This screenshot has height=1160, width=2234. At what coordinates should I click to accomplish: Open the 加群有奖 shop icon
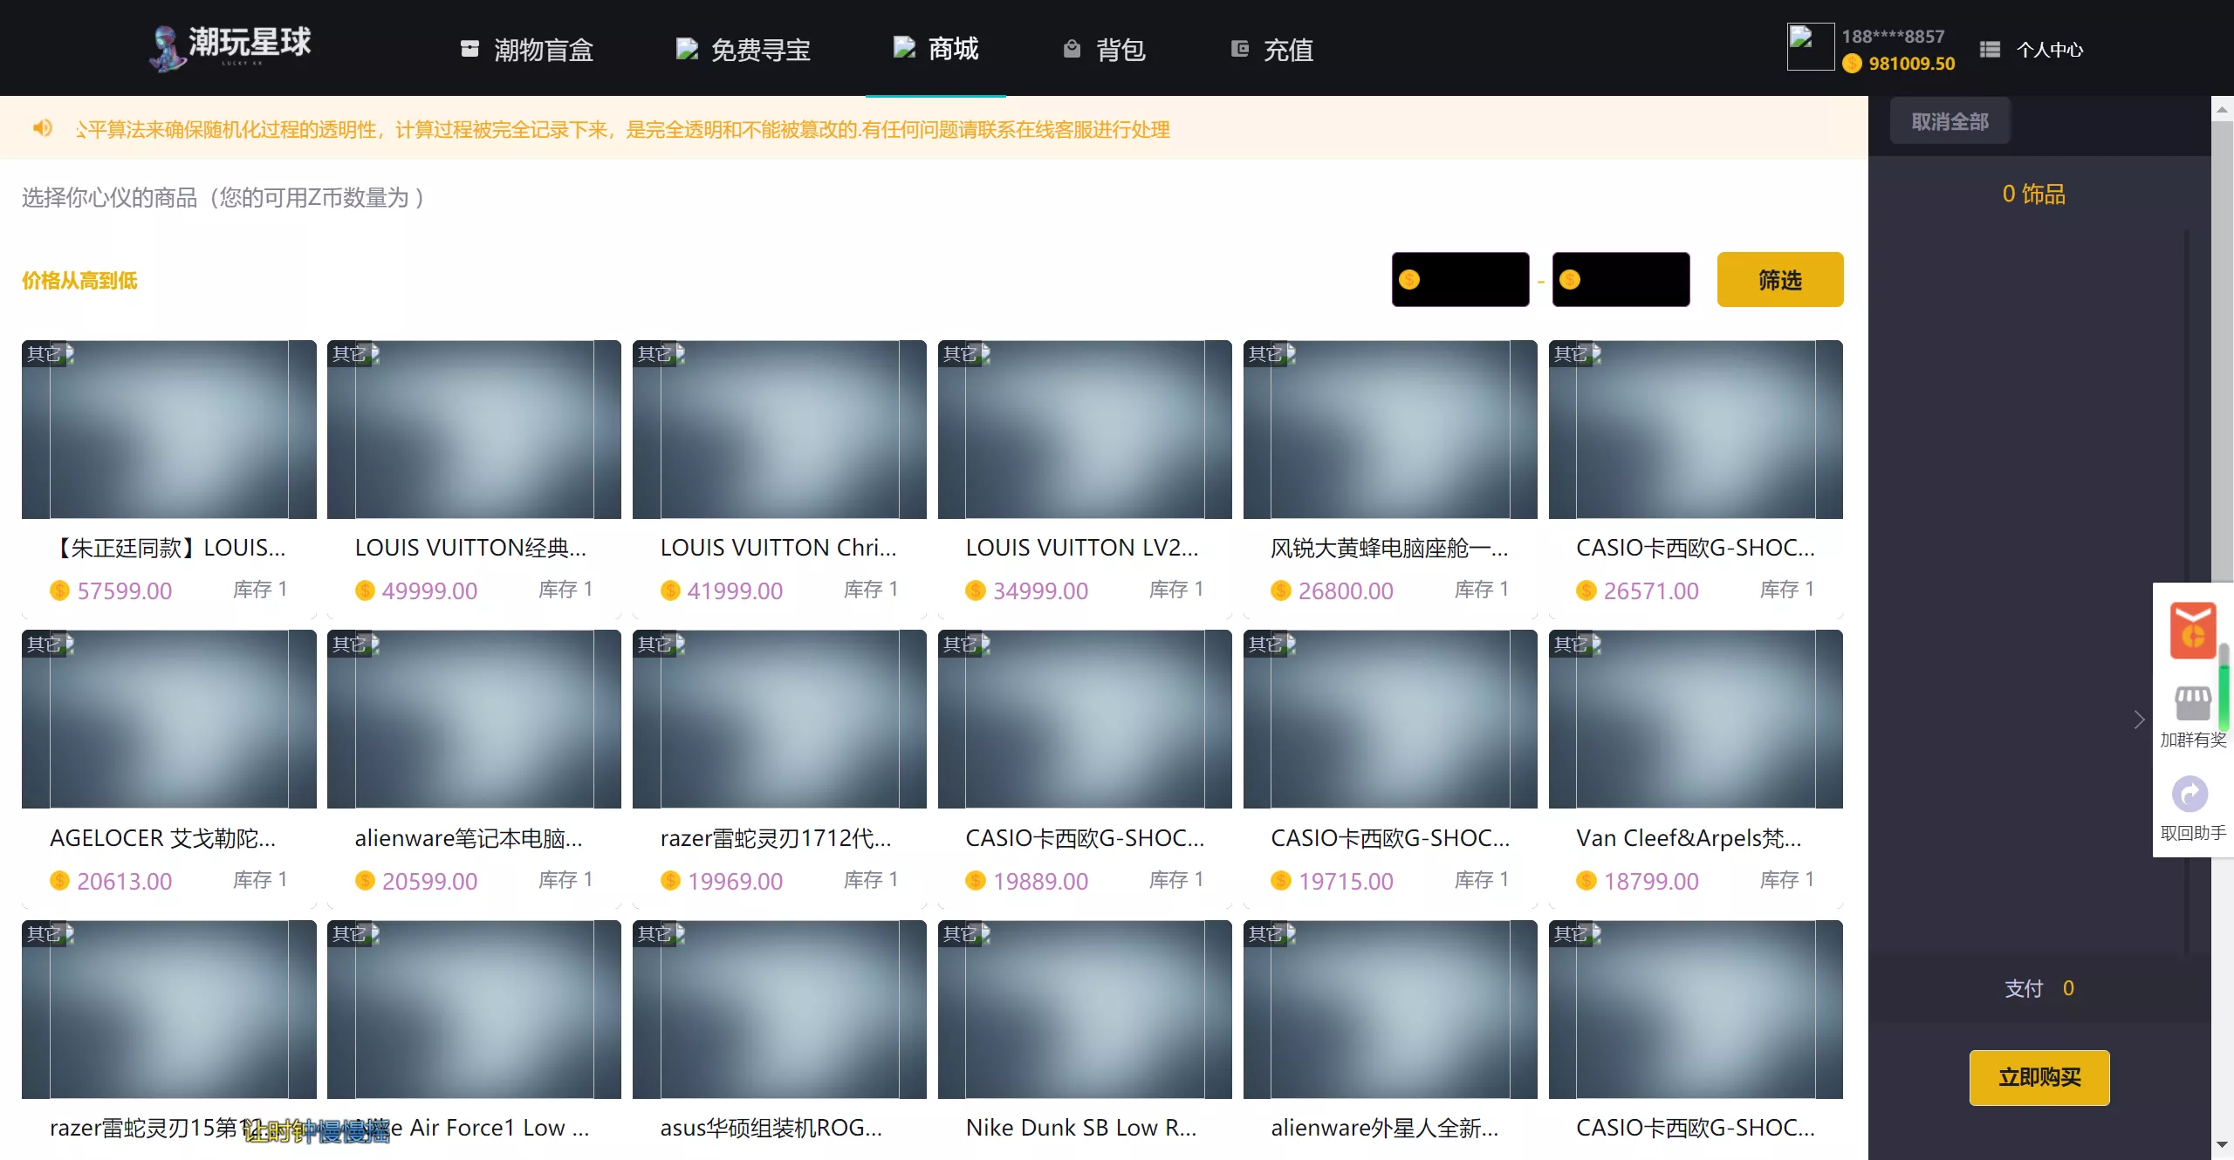coord(2192,703)
